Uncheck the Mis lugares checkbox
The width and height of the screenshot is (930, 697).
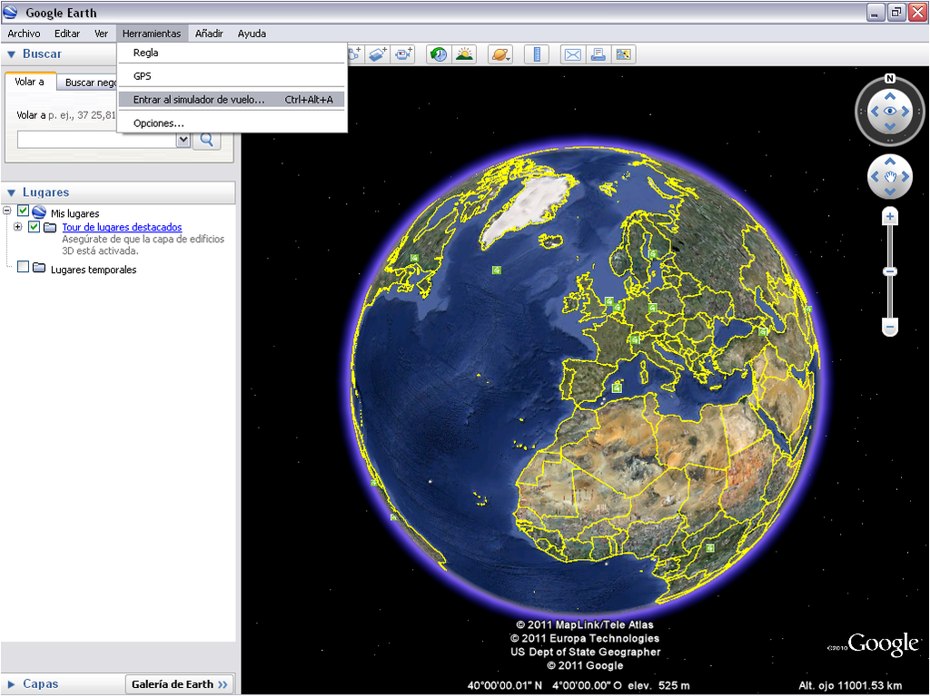point(23,211)
